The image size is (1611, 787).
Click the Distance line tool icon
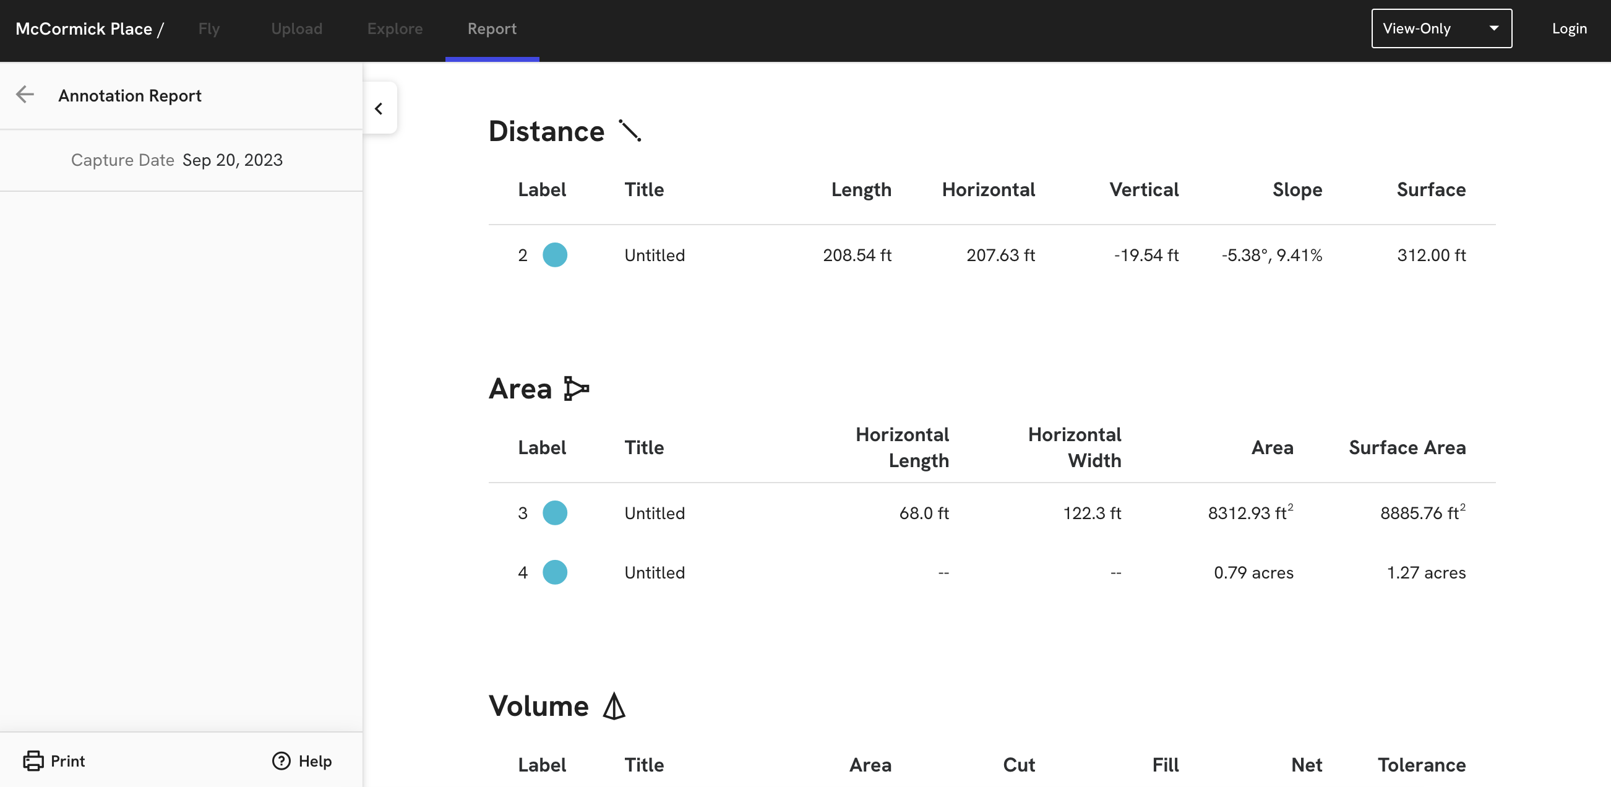[630, 131]
